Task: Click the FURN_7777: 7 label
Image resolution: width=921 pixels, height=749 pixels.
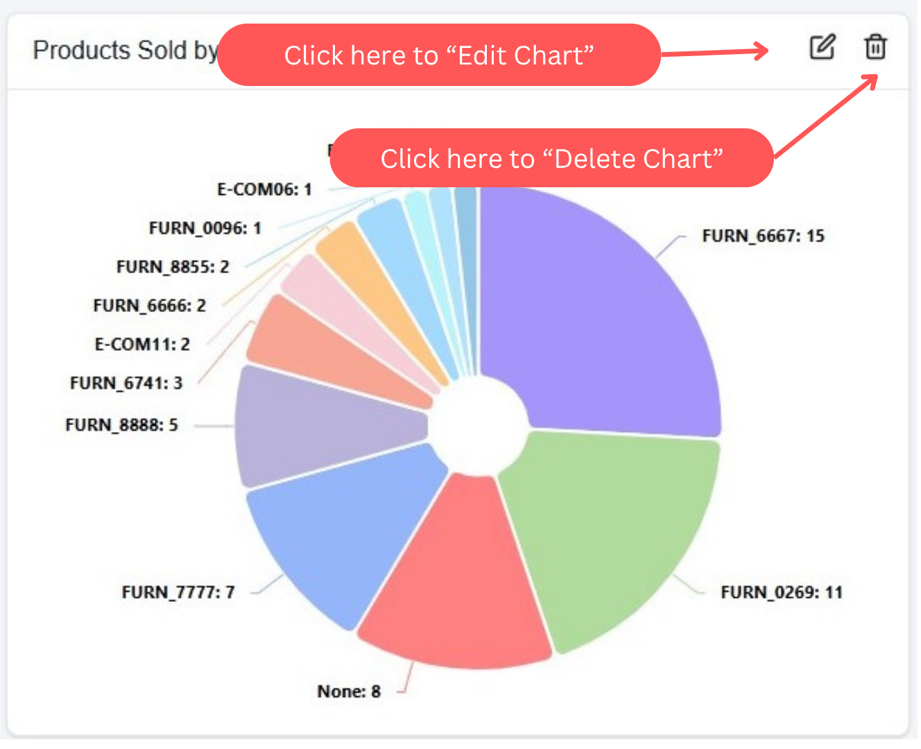Action: click(179, 594)
